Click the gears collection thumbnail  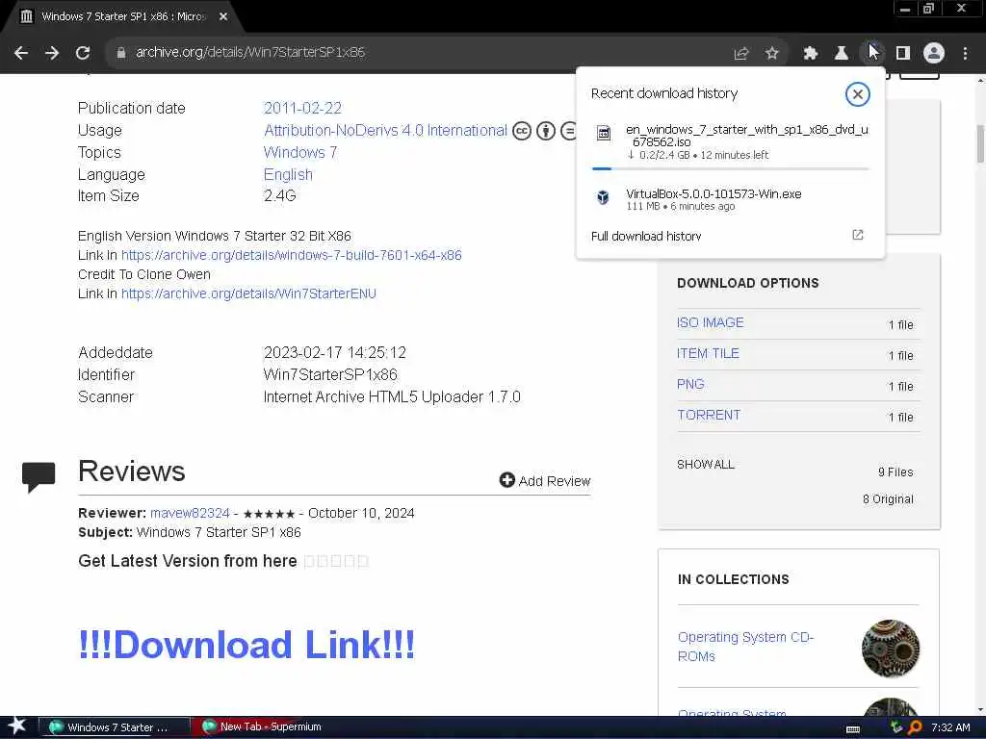(x=891, y=649)
